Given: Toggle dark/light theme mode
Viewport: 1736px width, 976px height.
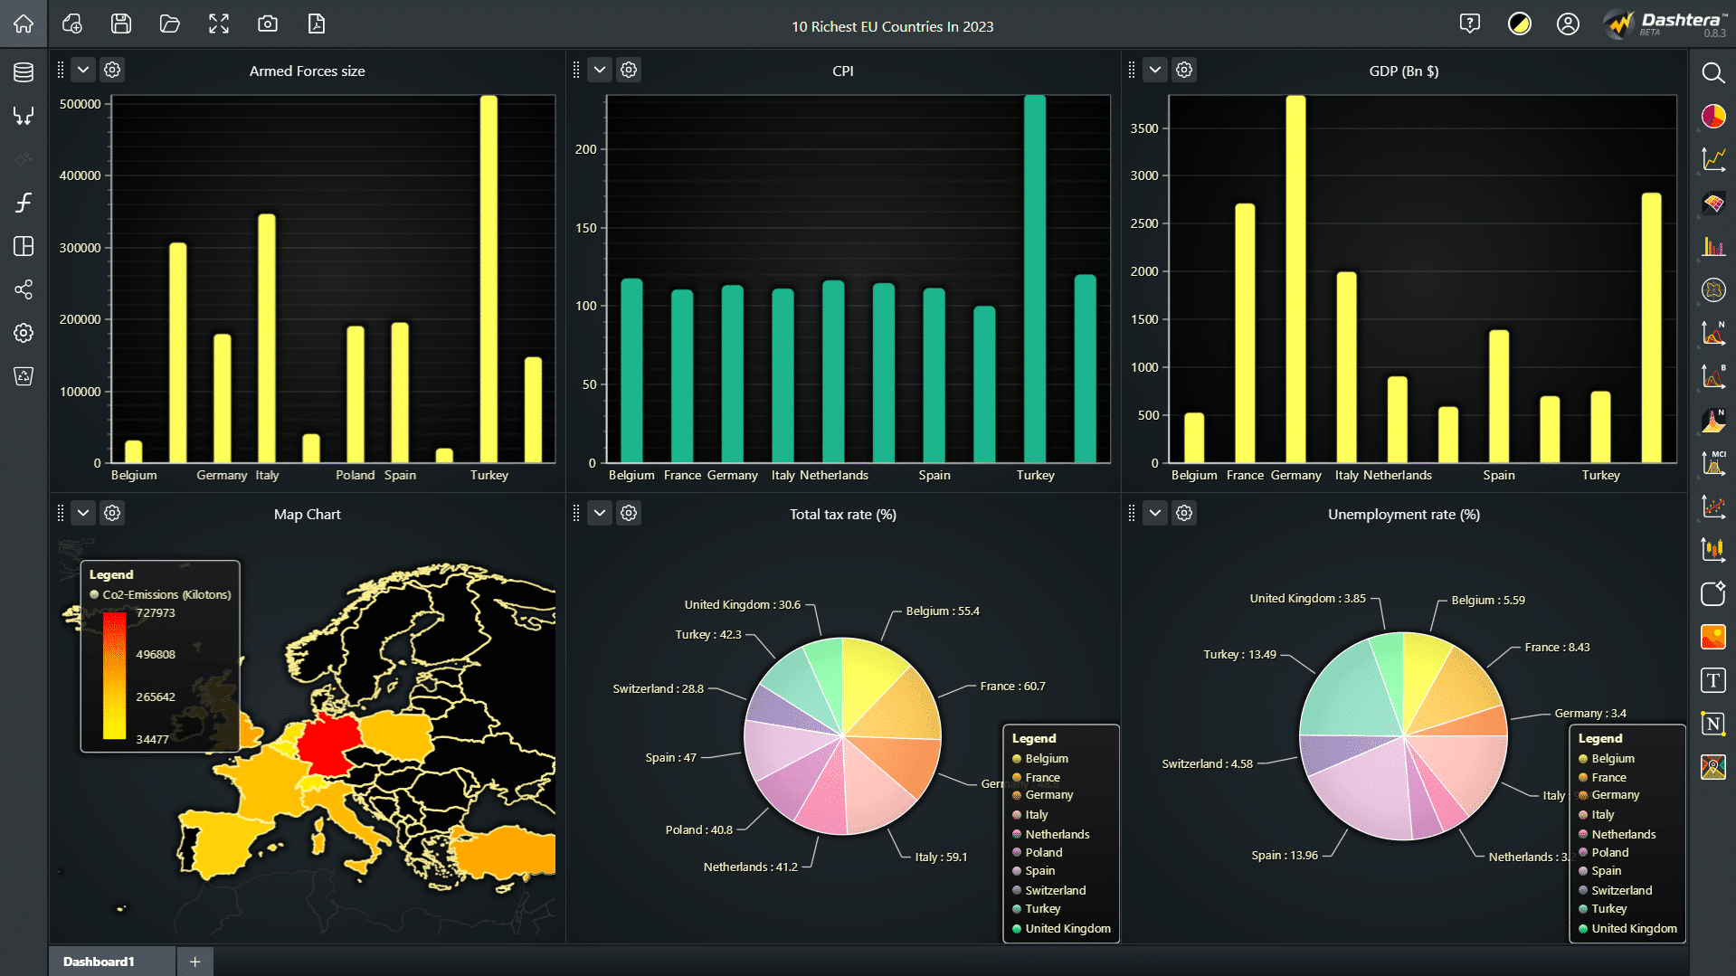Looking at the screenshot, I should click(1519, 24).
